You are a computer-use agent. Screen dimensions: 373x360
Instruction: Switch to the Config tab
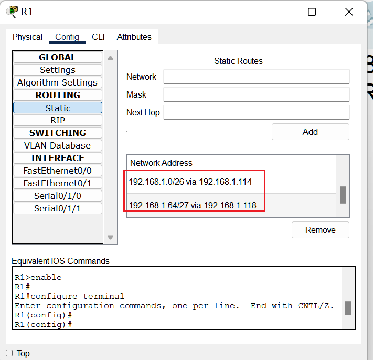67,37
